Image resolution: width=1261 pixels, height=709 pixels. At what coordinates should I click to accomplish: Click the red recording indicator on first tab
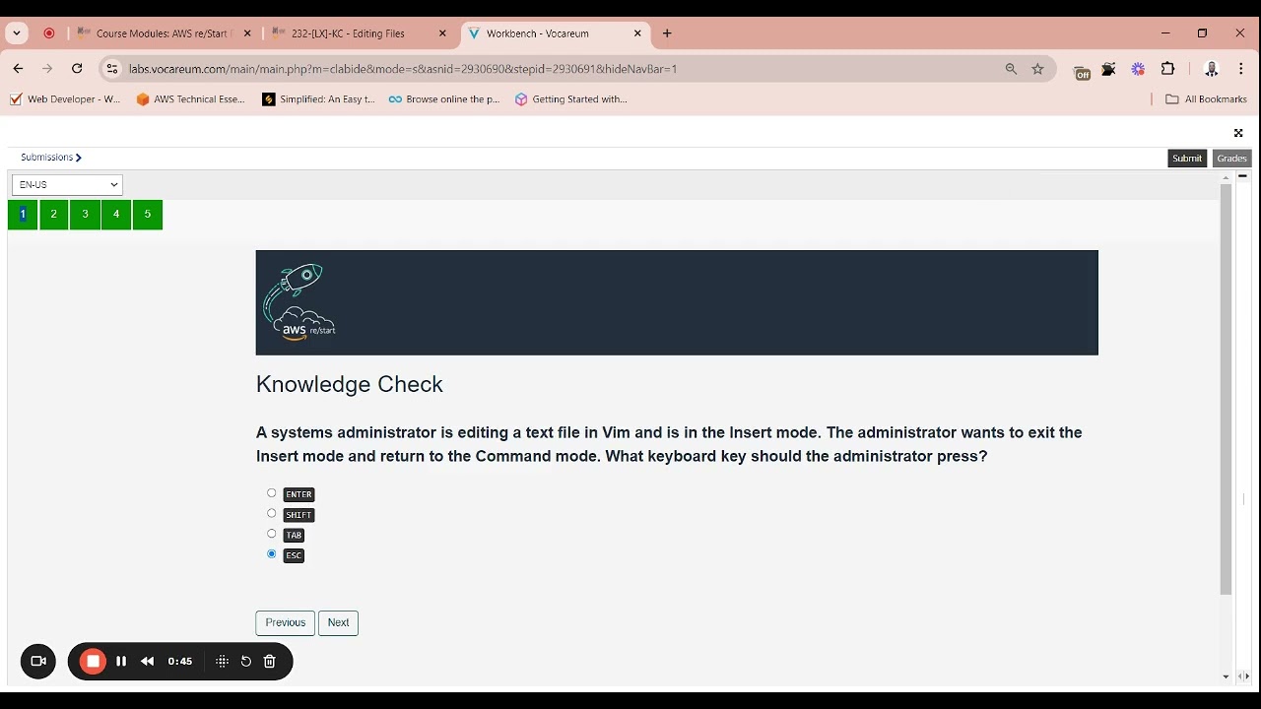[x=49, y=33]
